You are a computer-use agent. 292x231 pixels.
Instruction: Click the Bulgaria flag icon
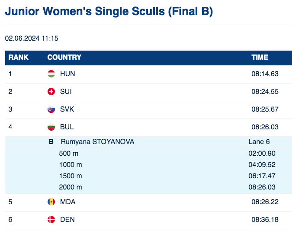pos(51,127)
